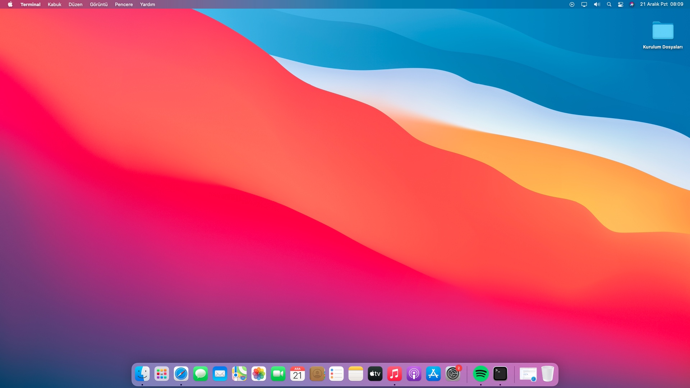Open the Photos app in Dock
This screenshot has height=388, width=690.
point(259,374)
